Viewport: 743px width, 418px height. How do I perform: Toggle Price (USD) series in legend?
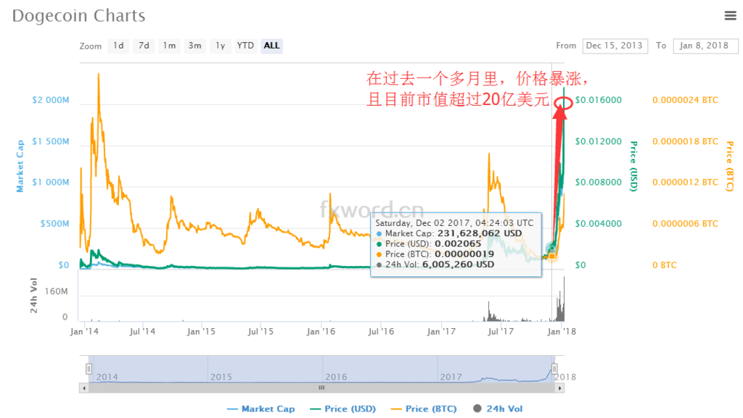(x=342, y=409)
